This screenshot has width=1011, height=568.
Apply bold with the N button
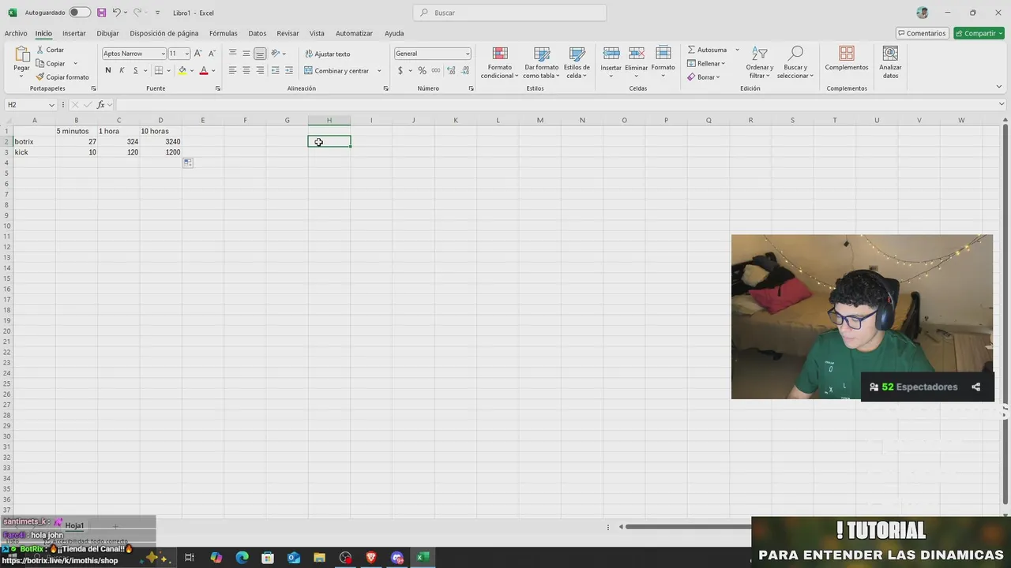pos(108,70)
